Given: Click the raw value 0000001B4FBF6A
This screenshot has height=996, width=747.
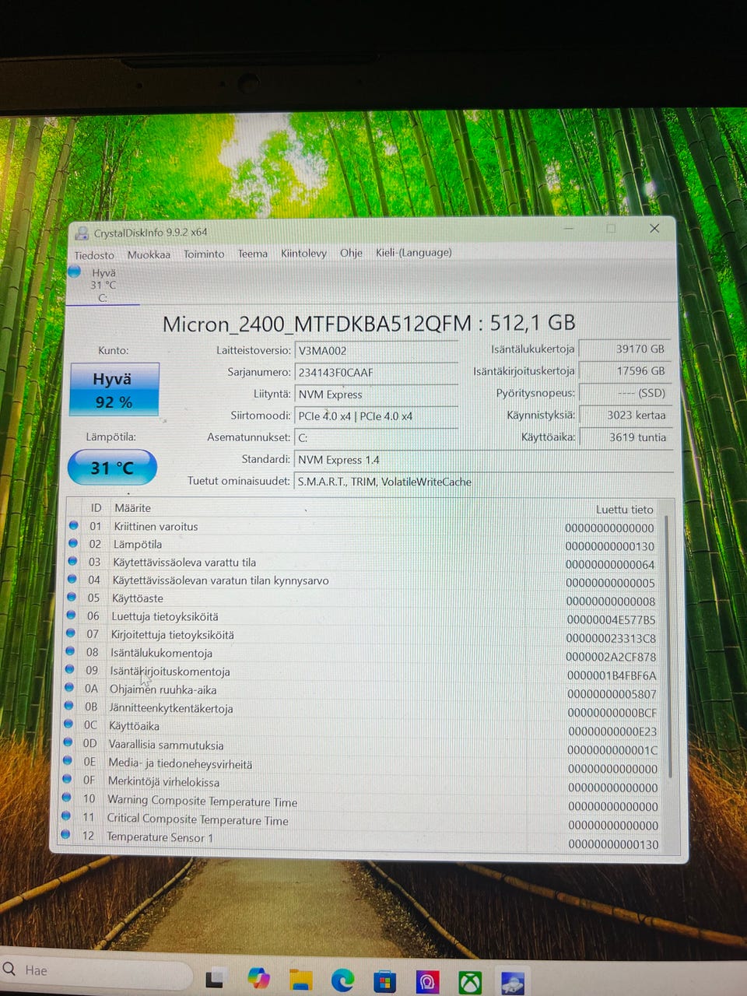Looking at the screenshot, I should (x=612, y=675).
